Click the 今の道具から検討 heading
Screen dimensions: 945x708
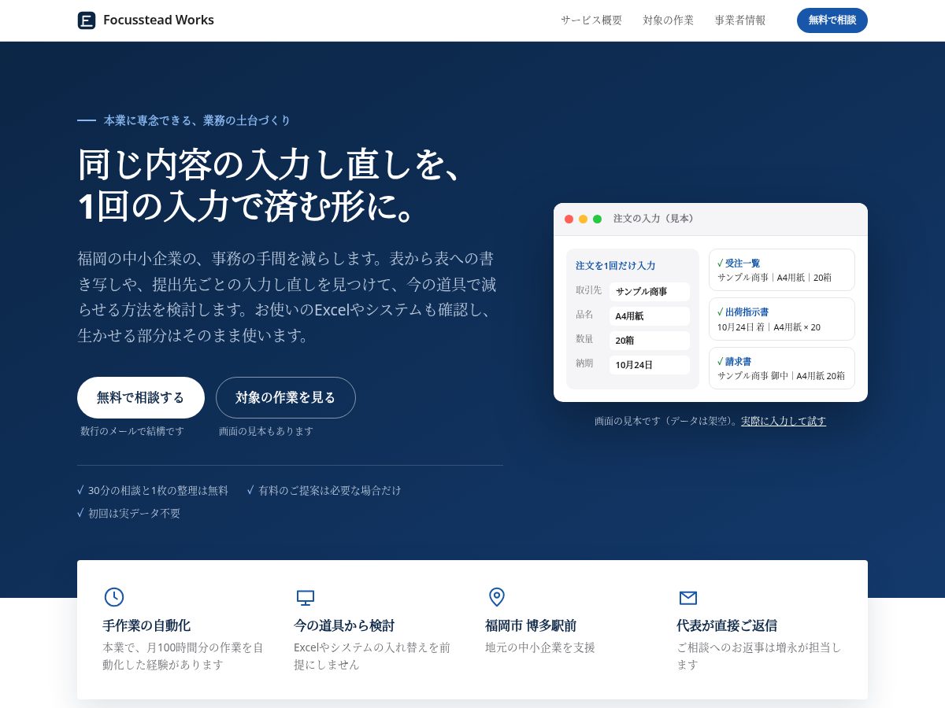click(344, 625)
